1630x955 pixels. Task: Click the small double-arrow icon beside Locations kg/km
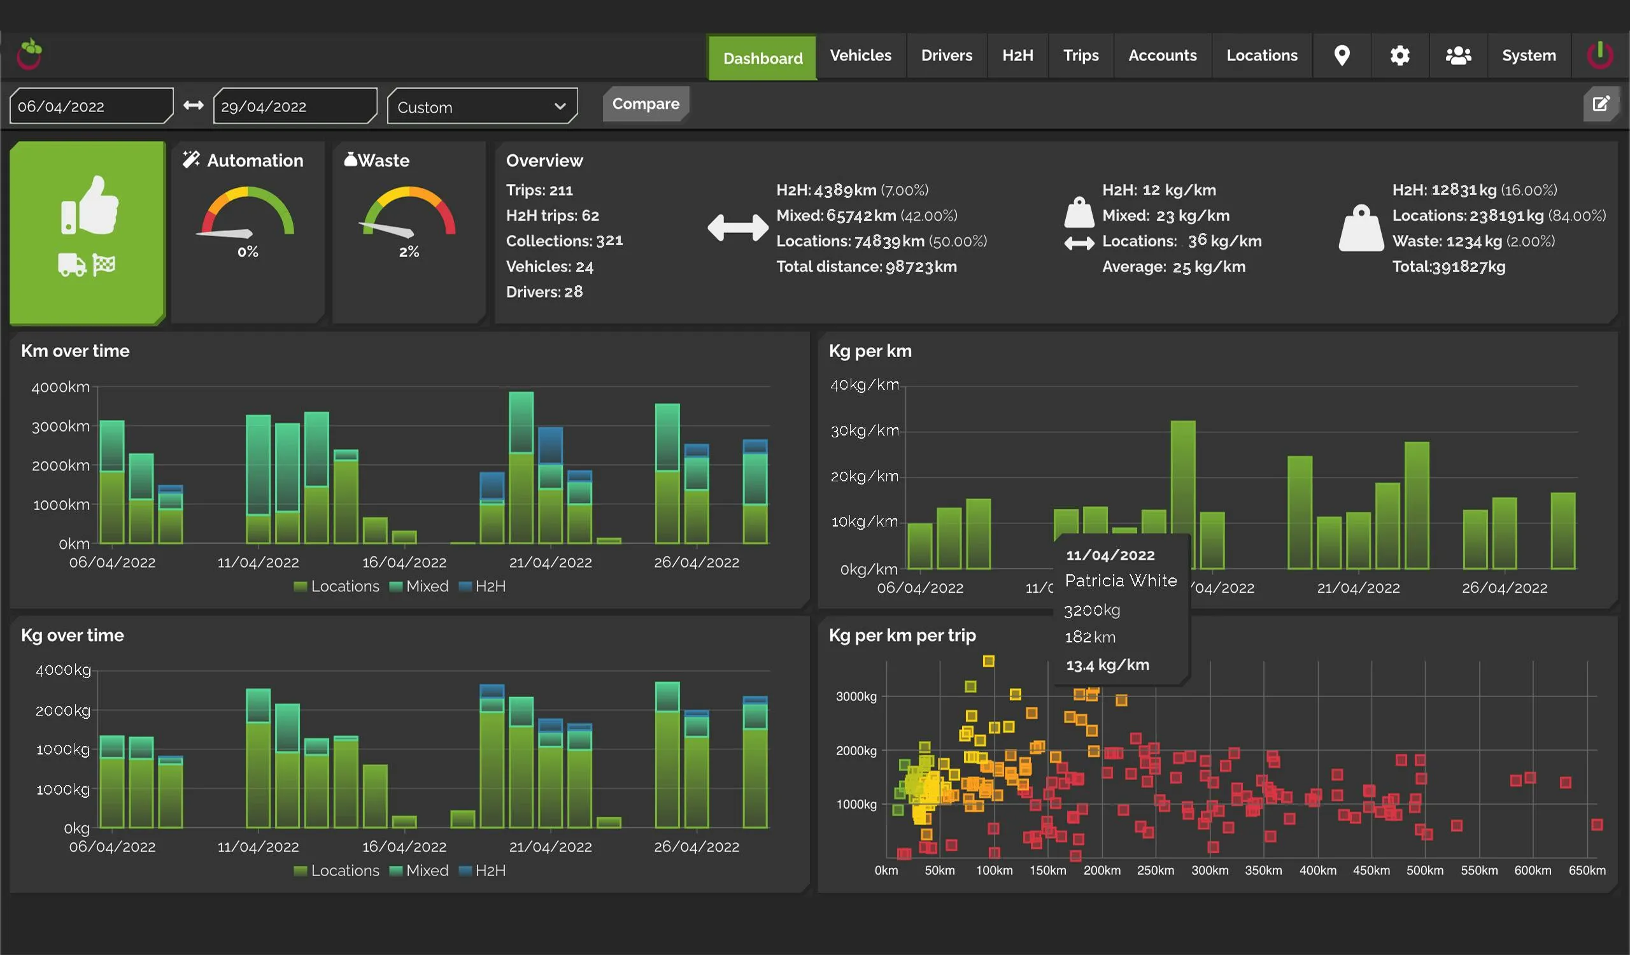tap(1079, 243)
